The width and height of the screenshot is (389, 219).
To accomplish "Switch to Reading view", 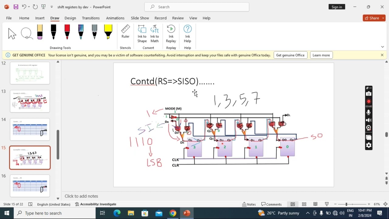I will point(315,204).
